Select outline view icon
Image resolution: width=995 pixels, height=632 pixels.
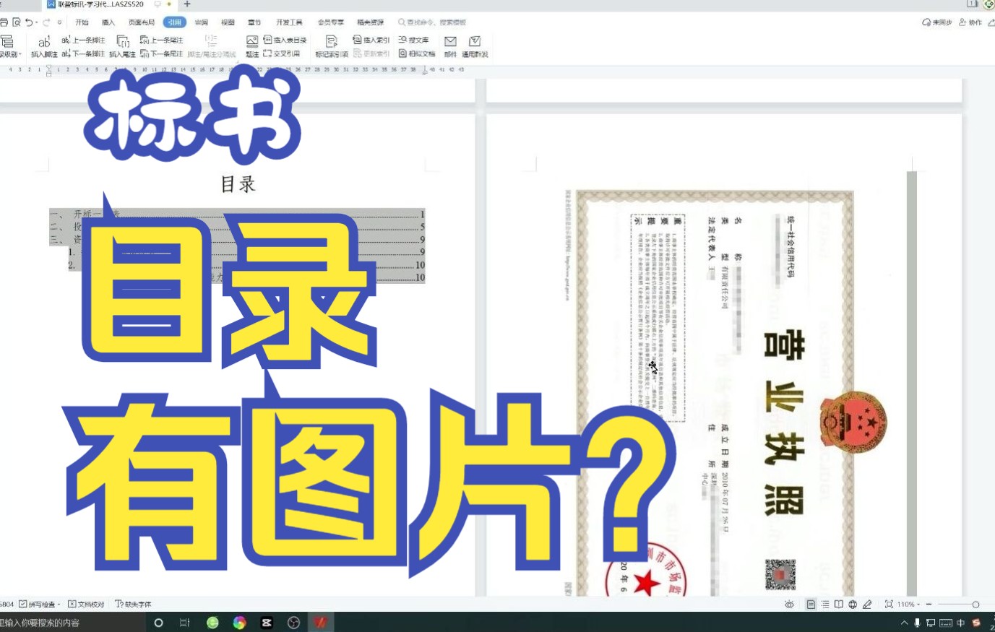pos(825,604)
